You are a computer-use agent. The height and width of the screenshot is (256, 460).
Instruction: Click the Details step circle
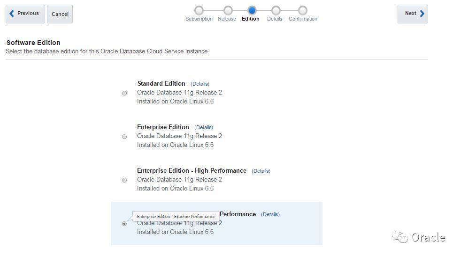point(276,10)
